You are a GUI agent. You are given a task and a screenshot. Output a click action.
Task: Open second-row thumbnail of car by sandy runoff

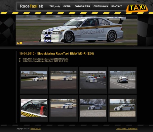(64, 108)
